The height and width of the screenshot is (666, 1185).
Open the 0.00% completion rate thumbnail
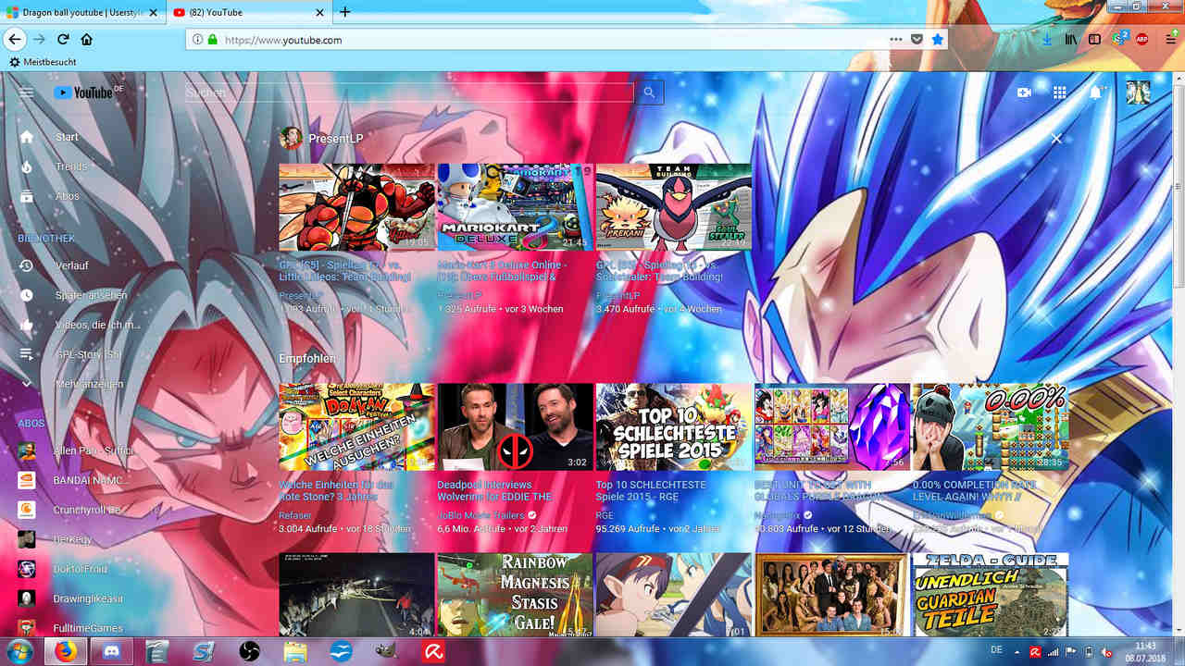pos(990,427)
